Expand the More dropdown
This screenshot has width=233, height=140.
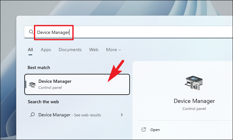[114, 50]
